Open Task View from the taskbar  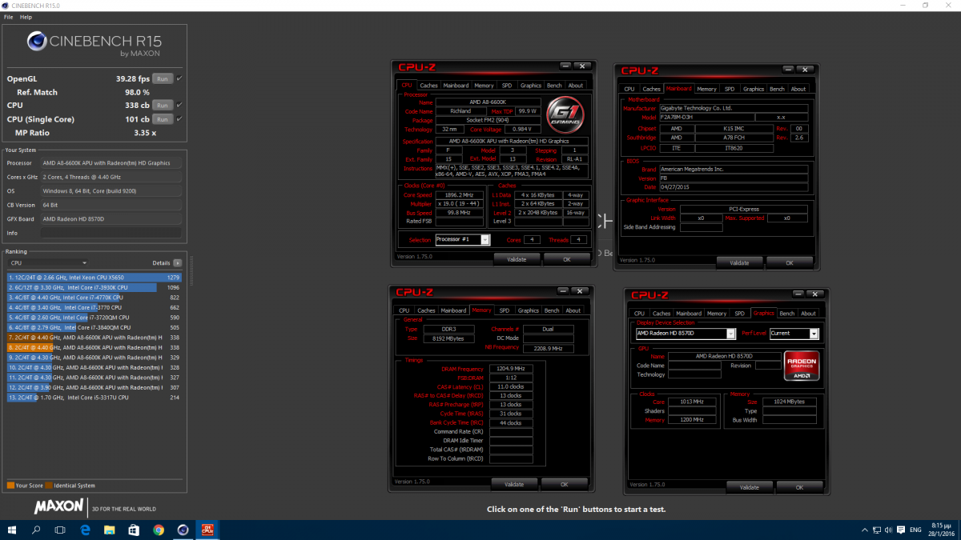(x=61, y=530)
